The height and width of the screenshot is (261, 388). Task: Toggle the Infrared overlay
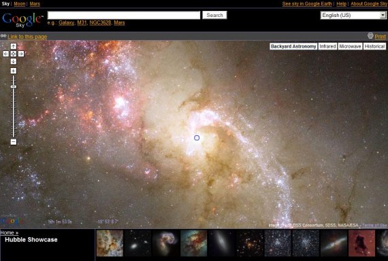[327, 46]
